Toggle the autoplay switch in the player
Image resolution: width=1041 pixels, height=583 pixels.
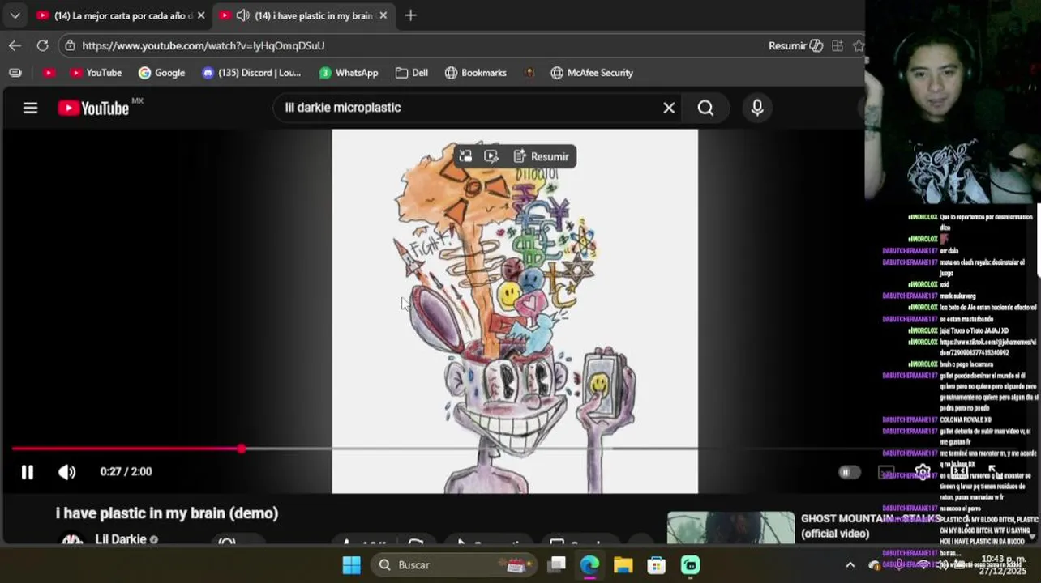pyautogui.click(x=848, y=472)
